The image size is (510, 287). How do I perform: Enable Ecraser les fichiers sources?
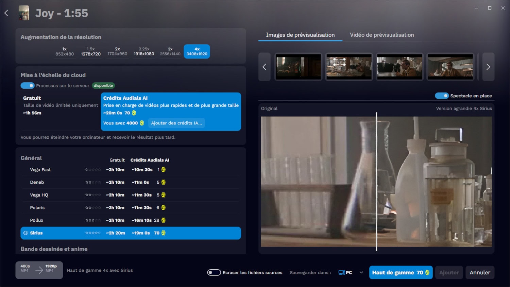click(214, 273)
